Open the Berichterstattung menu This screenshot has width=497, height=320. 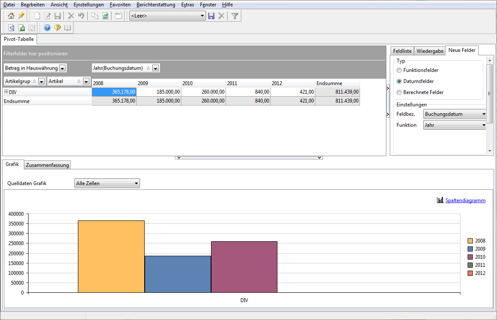coord(156,5)
